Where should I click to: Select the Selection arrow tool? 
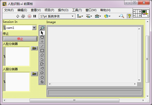(42, 33)
